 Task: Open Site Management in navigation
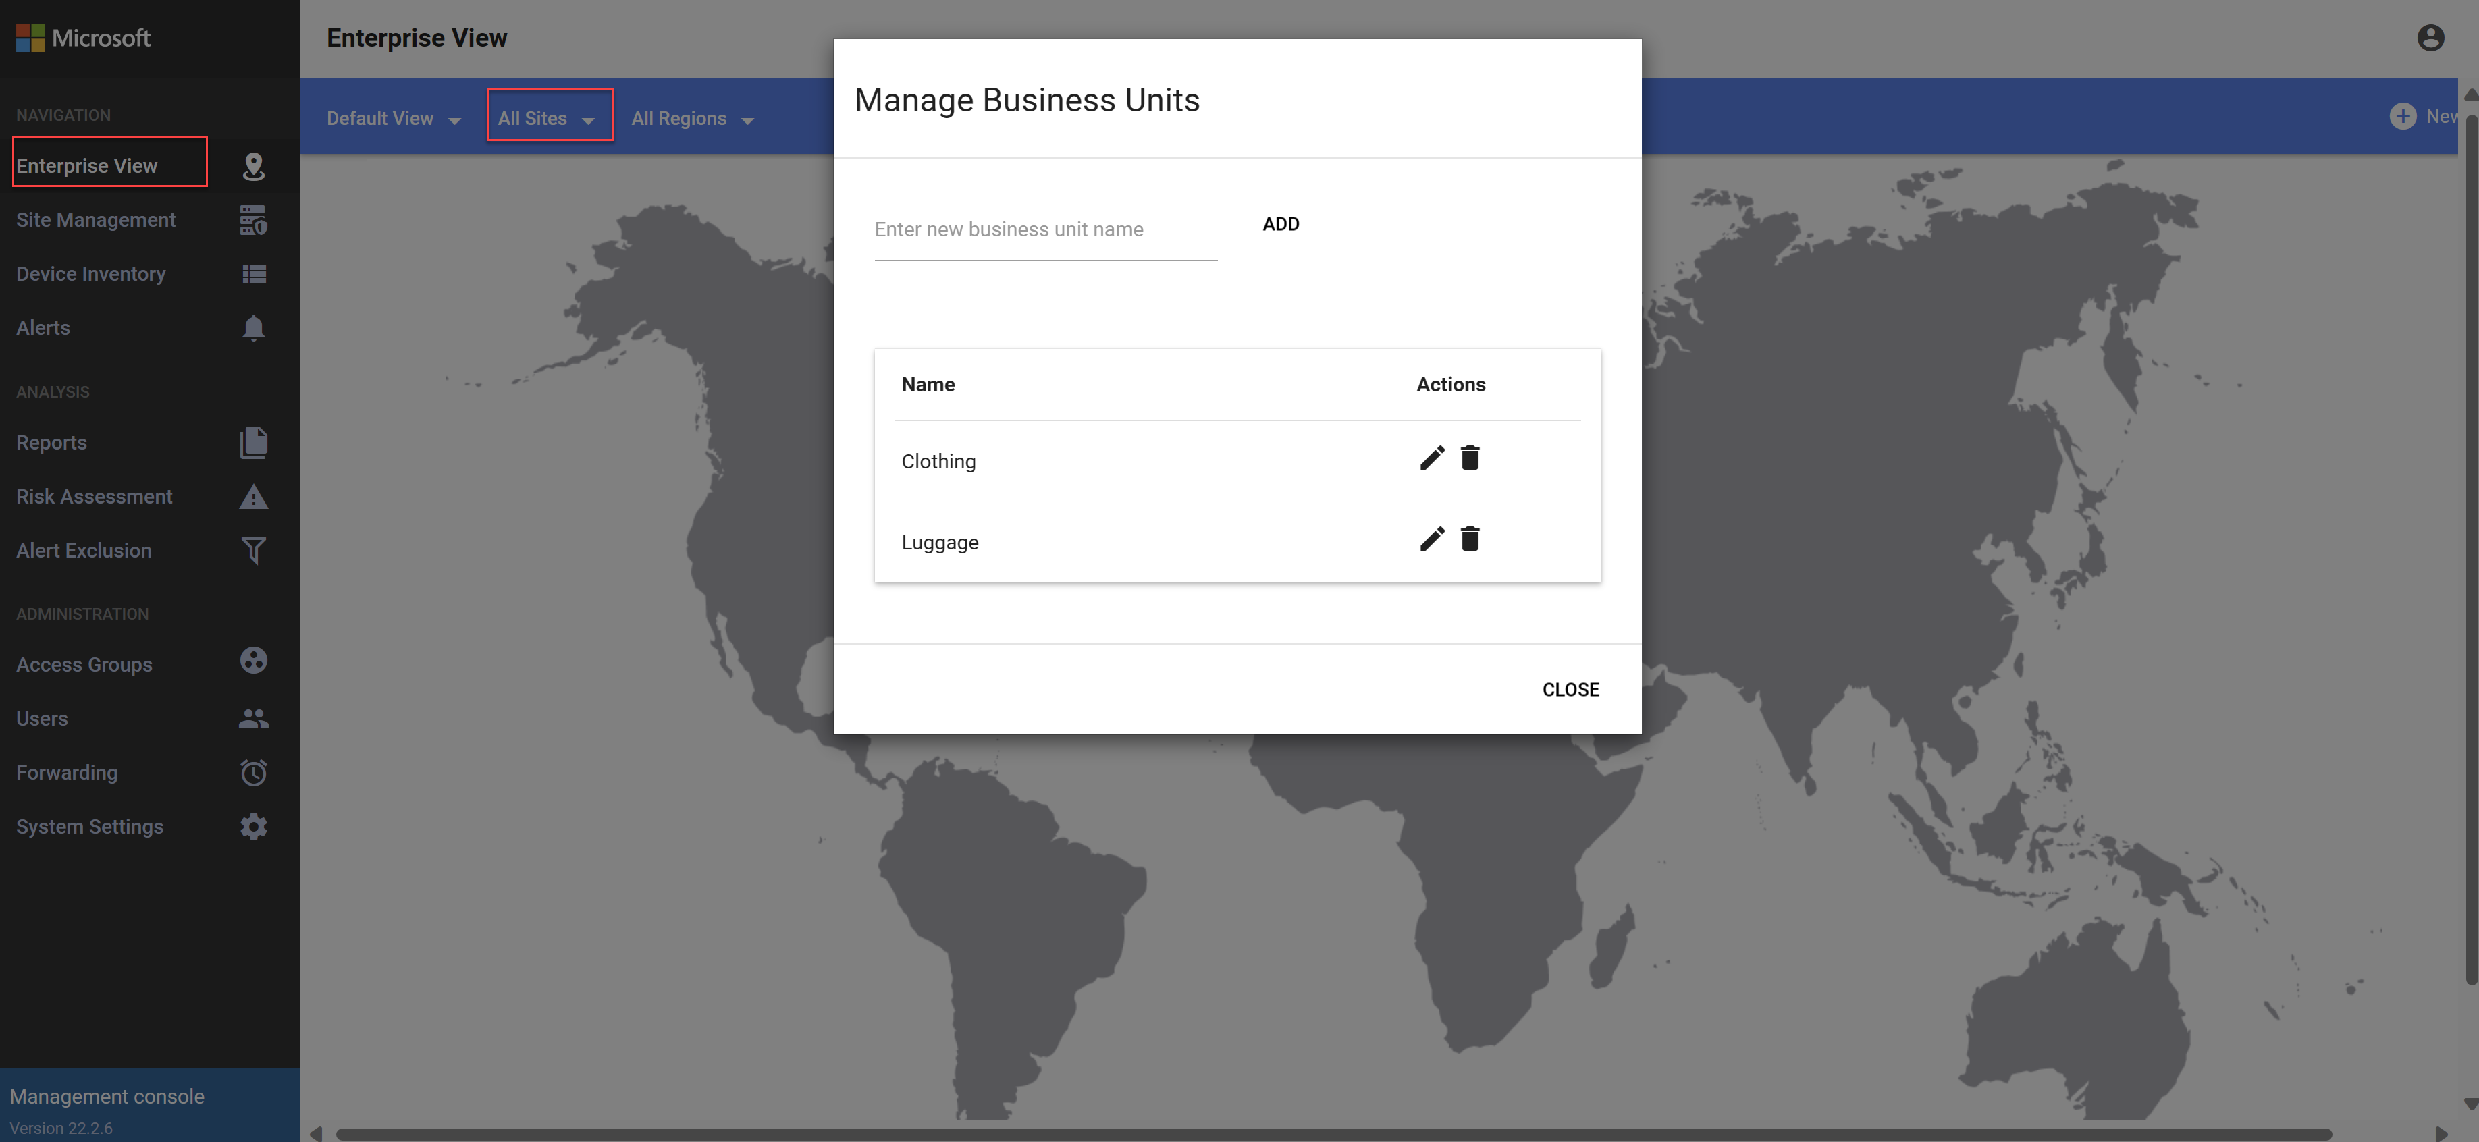point(97,219)
